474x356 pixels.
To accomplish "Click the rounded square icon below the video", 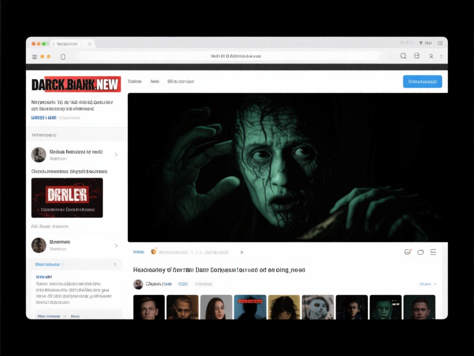I will pyautogui.click(x=420, y=252).
